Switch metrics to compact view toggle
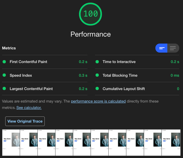This screenshot has height=158, width=183. [x=162, y=48]
